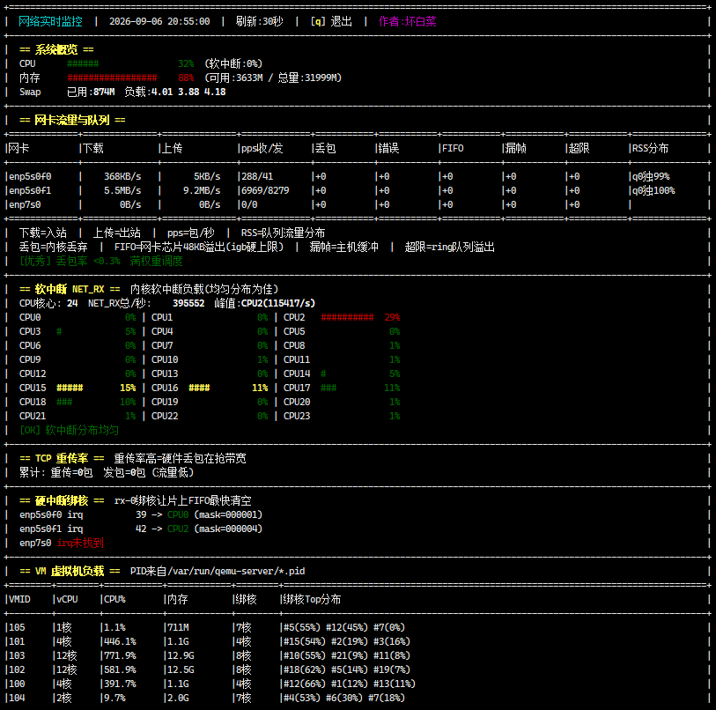Select the yellow "15%" value for CPU15
Image resolution: width=716 pixels, height=710 pixels.
[x=128, y=388]
